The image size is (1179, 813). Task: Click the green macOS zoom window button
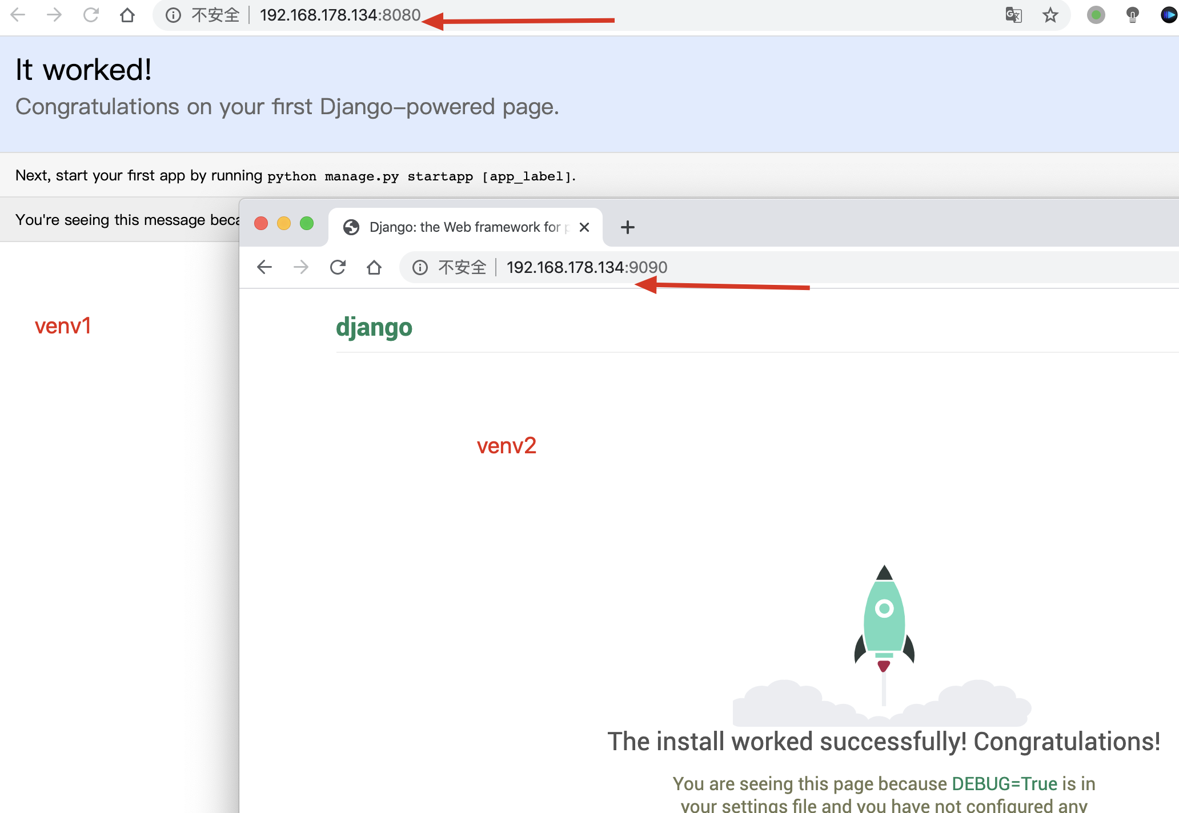pyautogui.click(x=307, y=223)
